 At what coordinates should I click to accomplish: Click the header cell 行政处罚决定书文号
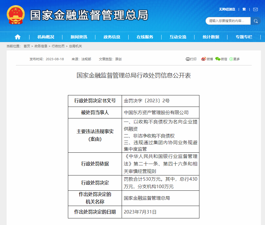click(95, 101)
